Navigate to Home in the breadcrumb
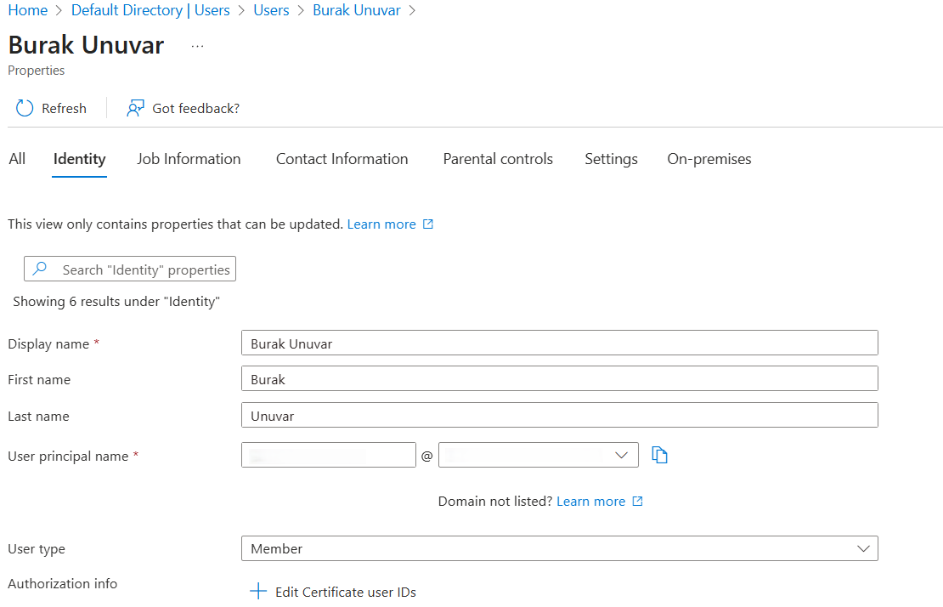Image resolution: width=943 pixels, height=607 pixels. tap(27, 10)
